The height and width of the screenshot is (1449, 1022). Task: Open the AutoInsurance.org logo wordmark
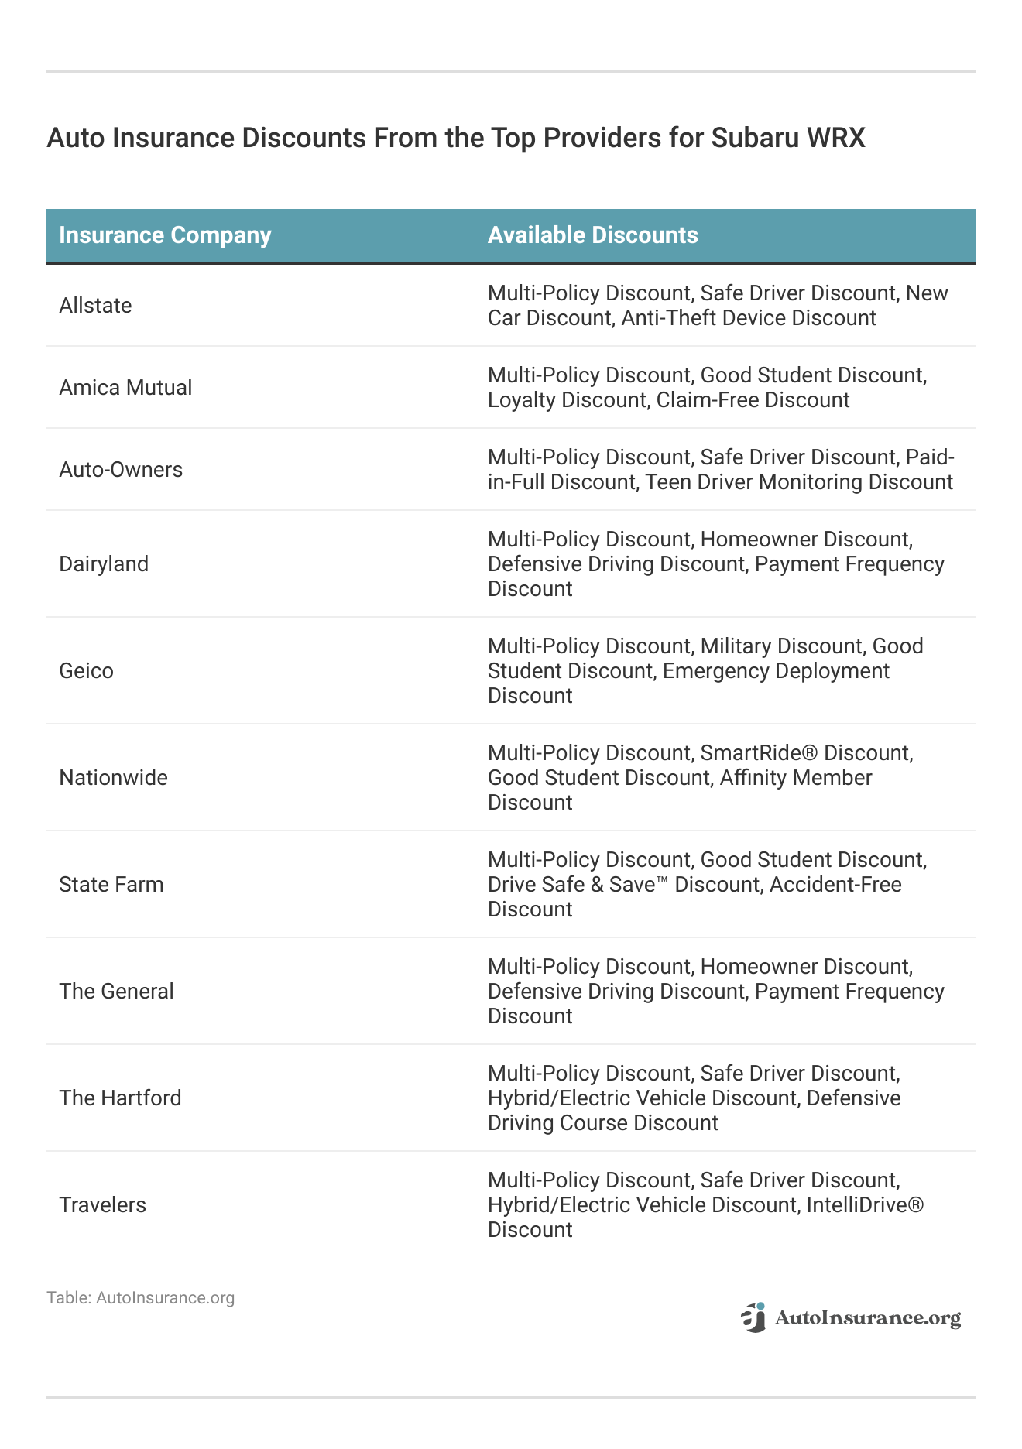tap(867, 1319)
